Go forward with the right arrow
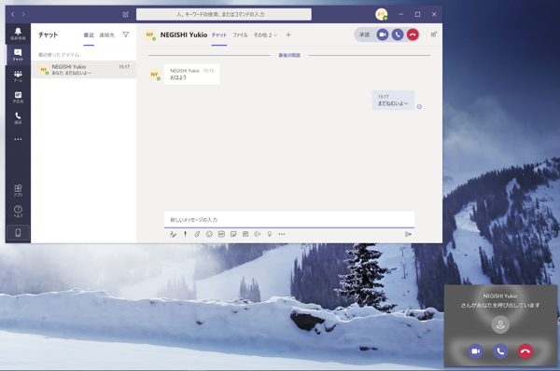This screenshot has height=371, width=560. coord(23,14)
